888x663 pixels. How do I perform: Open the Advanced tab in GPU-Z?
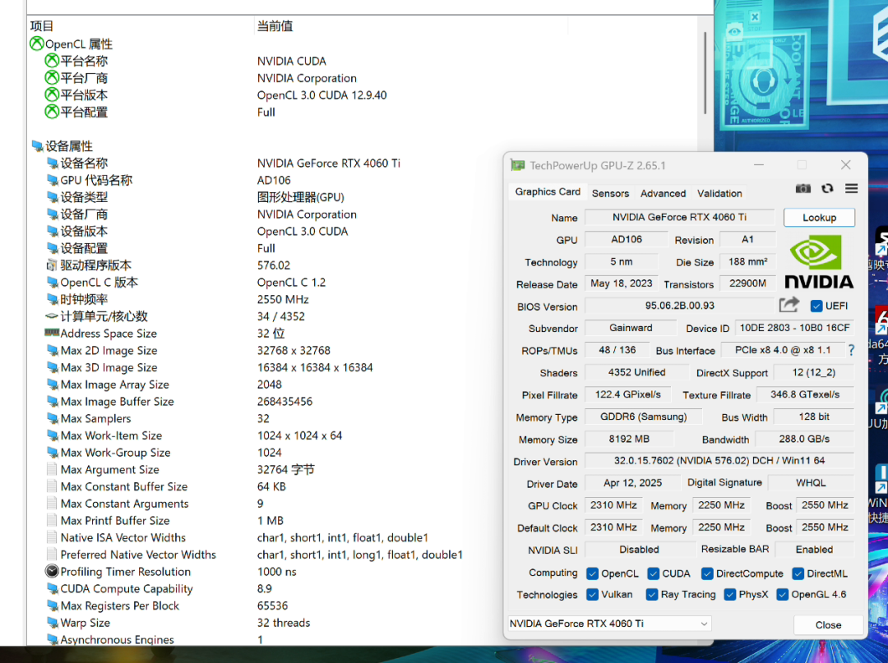[664, 193]
